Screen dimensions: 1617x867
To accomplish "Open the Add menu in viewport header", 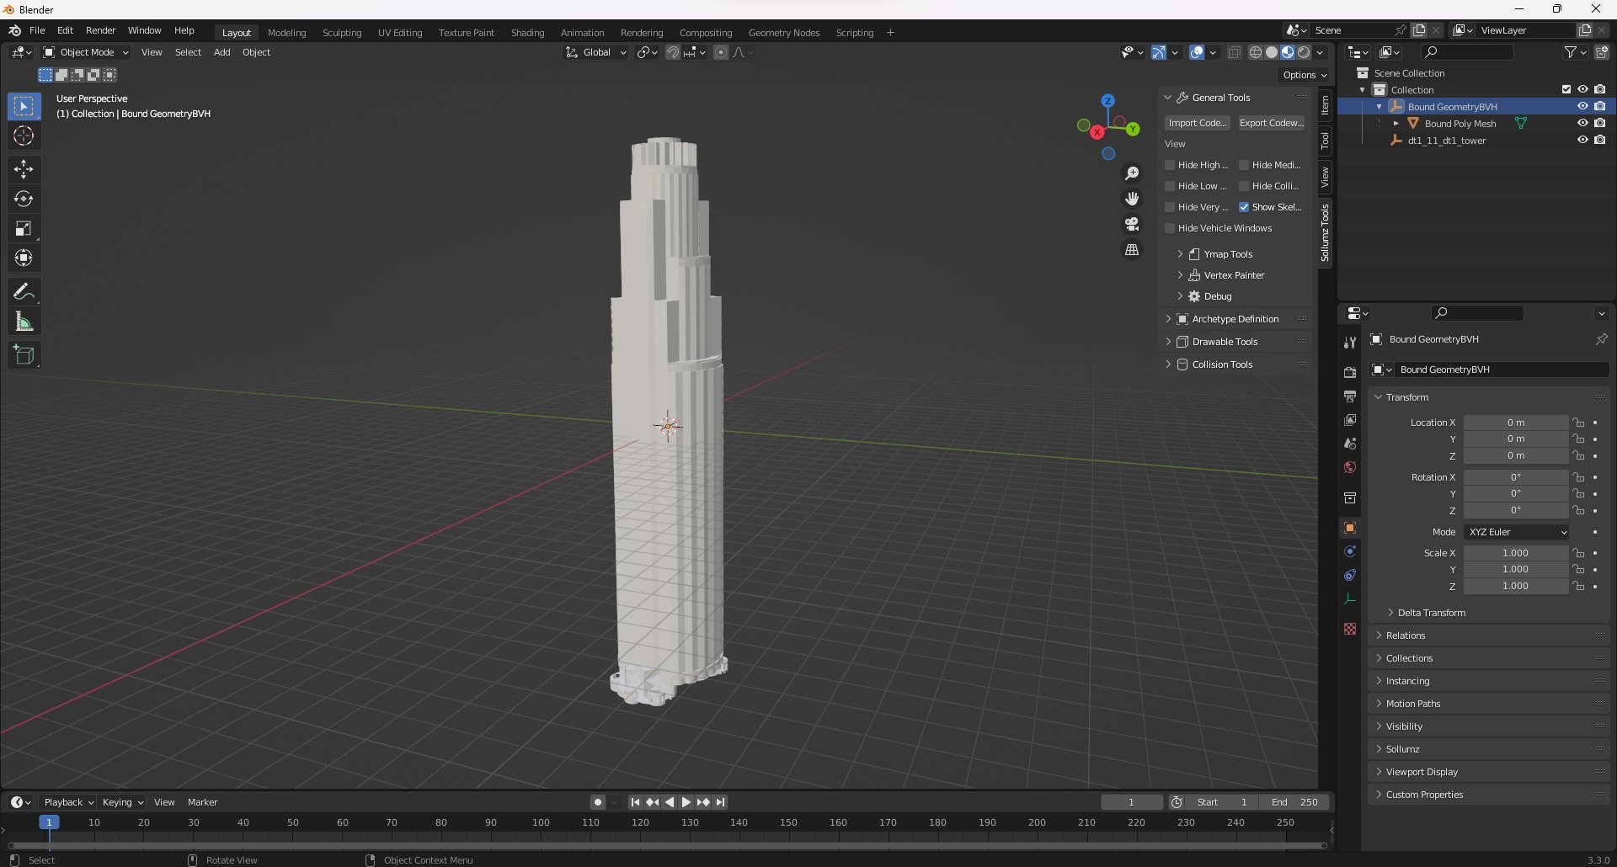I will (221, 52).
